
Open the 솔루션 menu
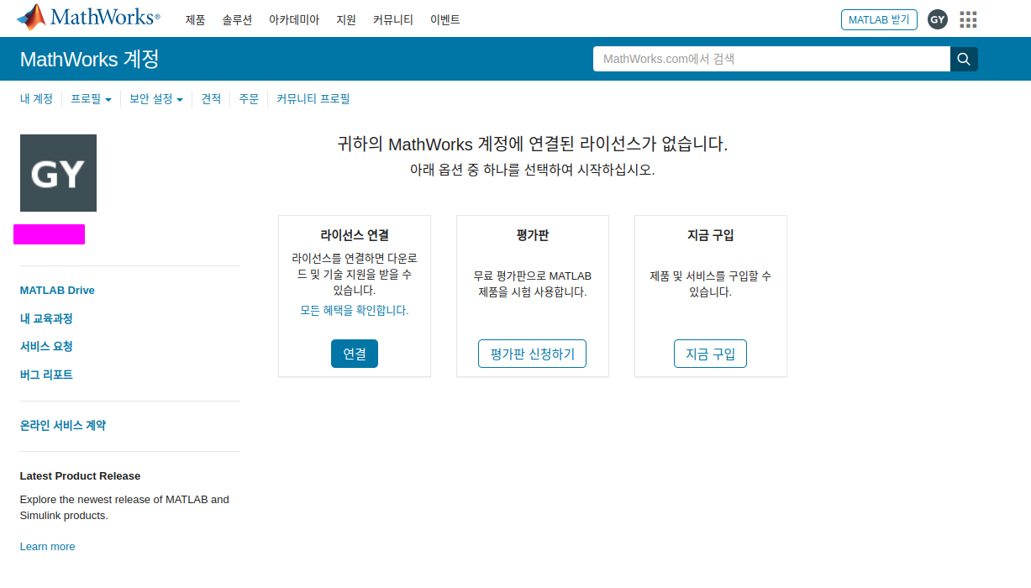tap(237, 19)
